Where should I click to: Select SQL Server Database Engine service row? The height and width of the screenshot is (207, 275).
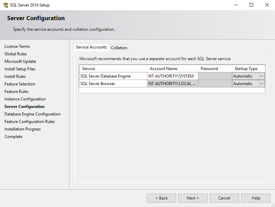coord(113,76)
